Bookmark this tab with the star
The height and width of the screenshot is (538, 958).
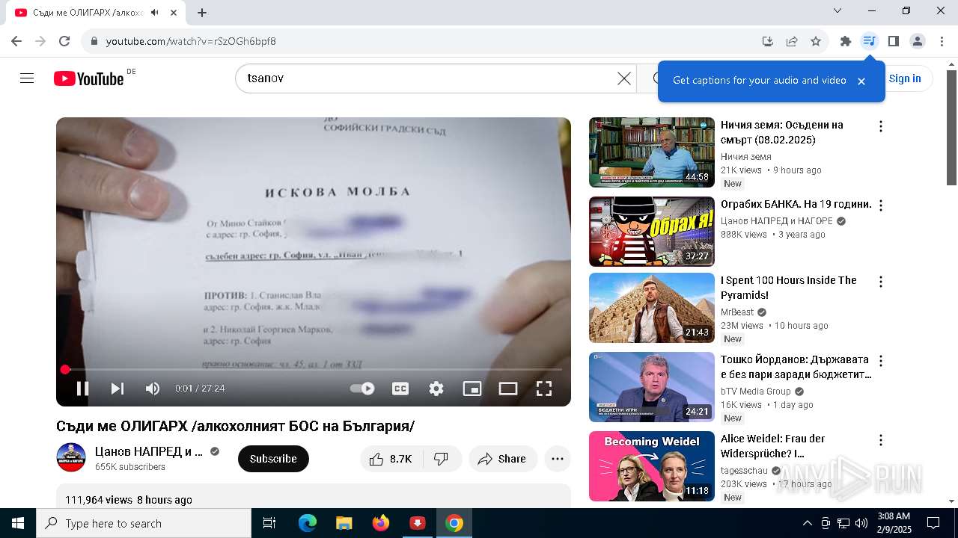(x=816, y=41)
